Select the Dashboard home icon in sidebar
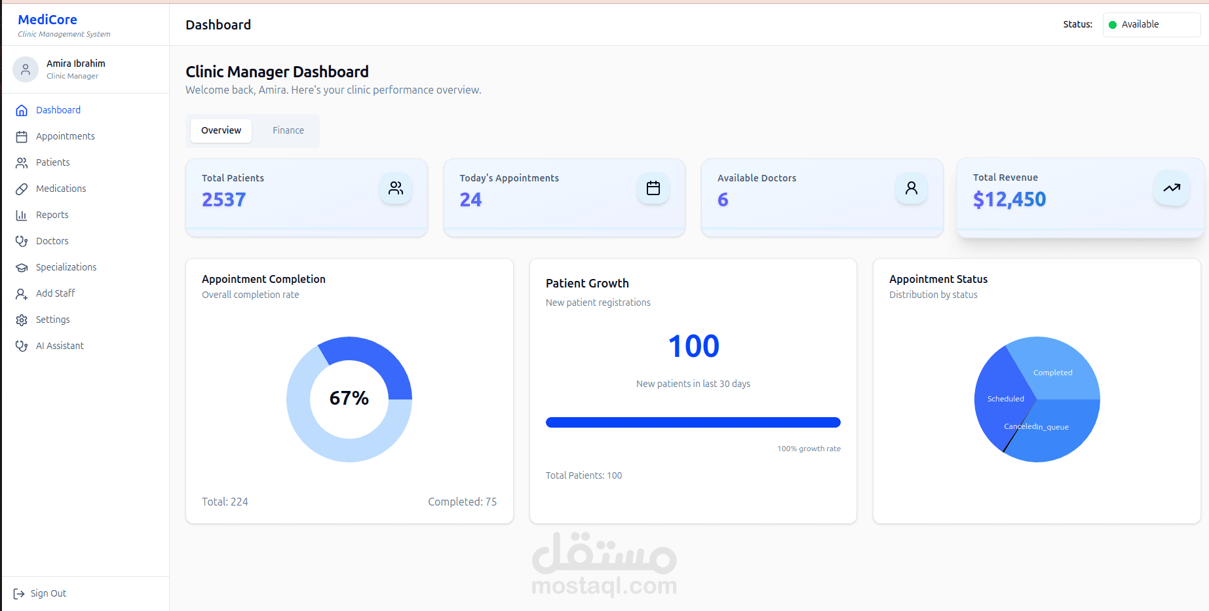Screen dimensions: 1209x611 [22, 109]
